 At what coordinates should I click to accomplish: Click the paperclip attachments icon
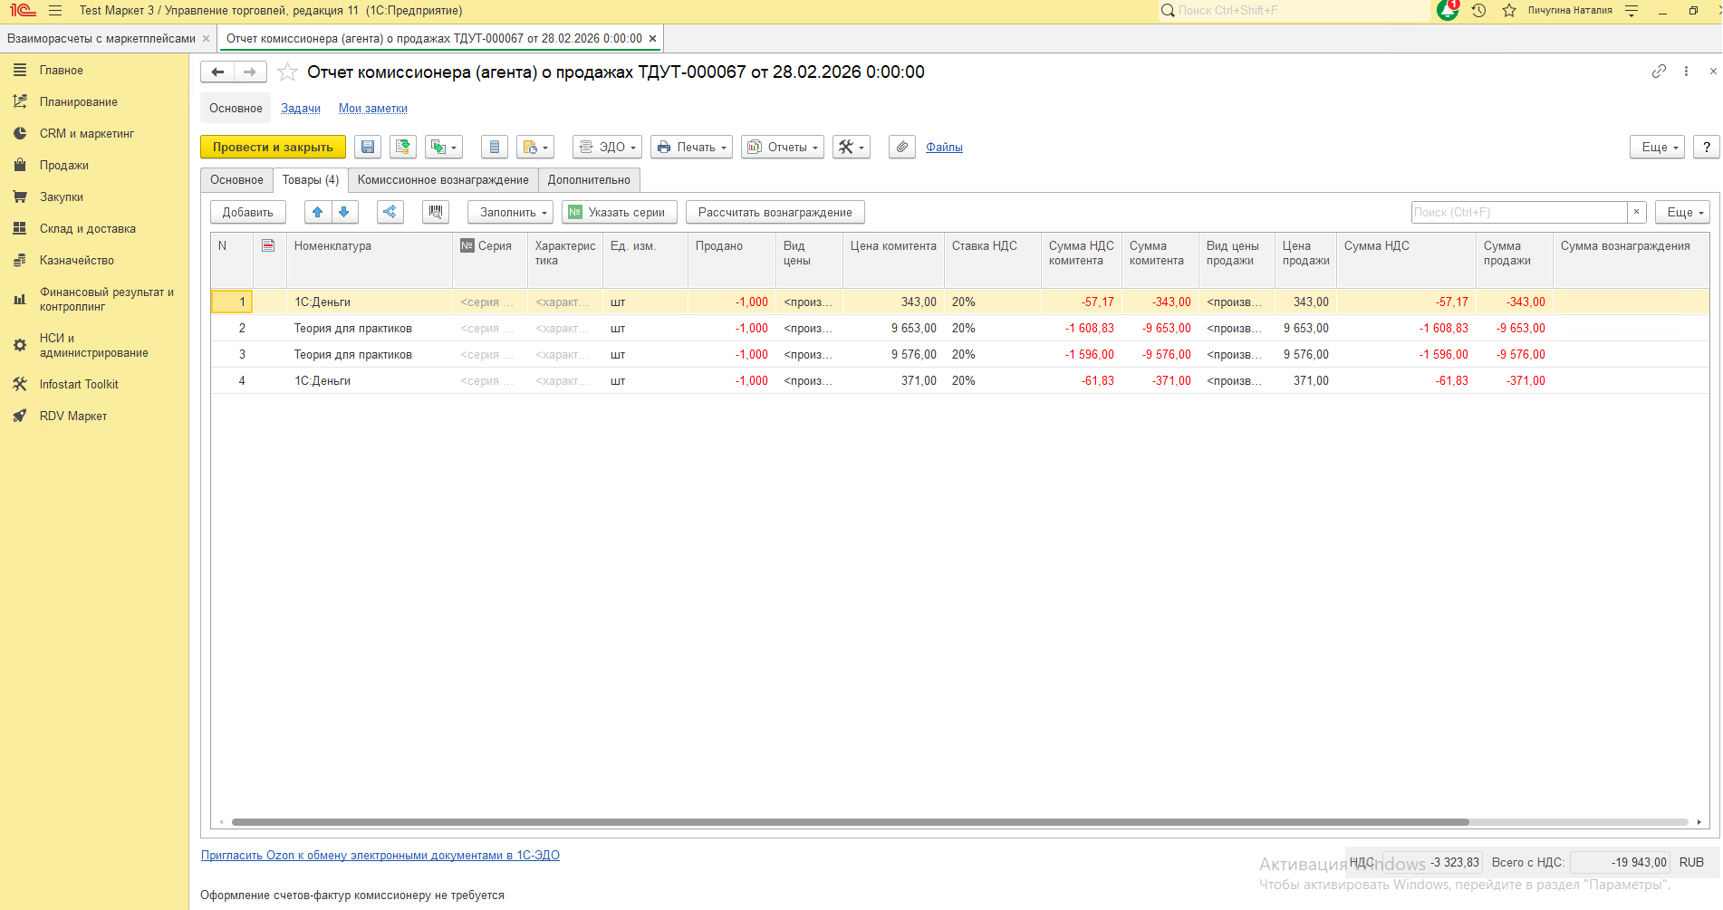(901, 147)
